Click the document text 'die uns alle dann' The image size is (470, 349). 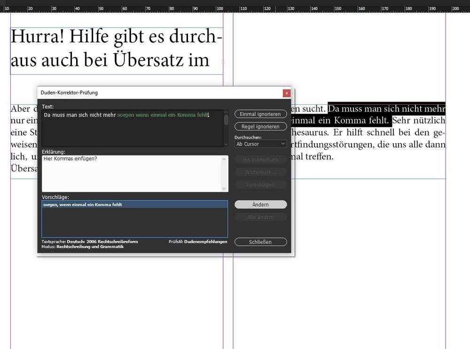[x=411, y=144]
